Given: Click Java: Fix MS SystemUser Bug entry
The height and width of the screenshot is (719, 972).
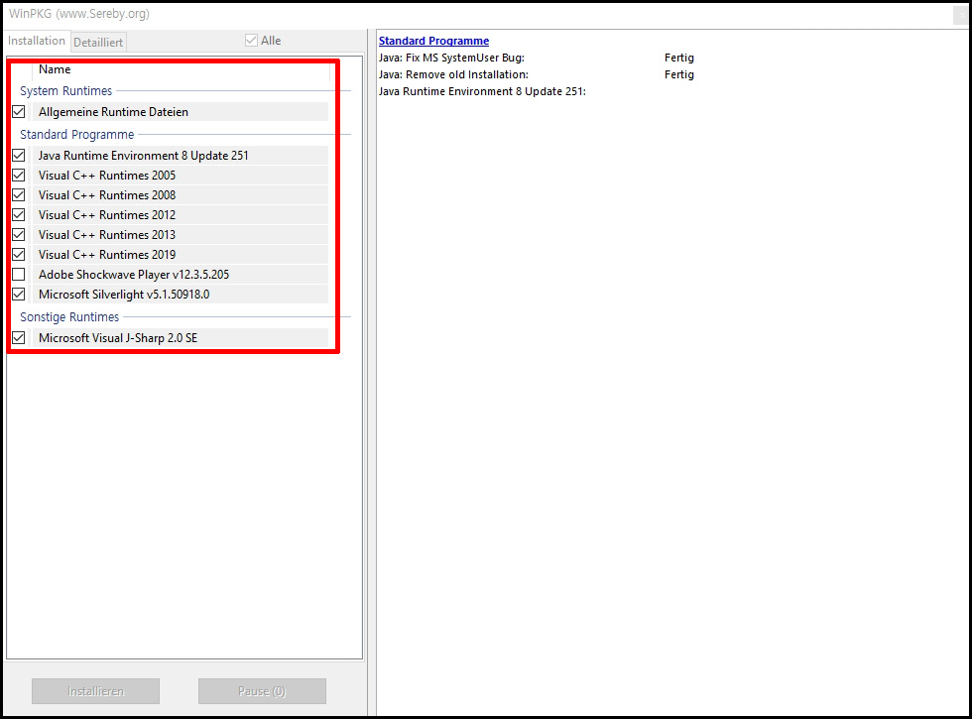Looking at the screenshot, I should [x=451, y=58].
